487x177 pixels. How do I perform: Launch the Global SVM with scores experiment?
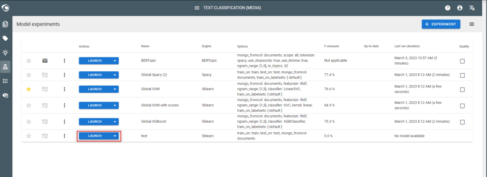(x=95, y=106)
